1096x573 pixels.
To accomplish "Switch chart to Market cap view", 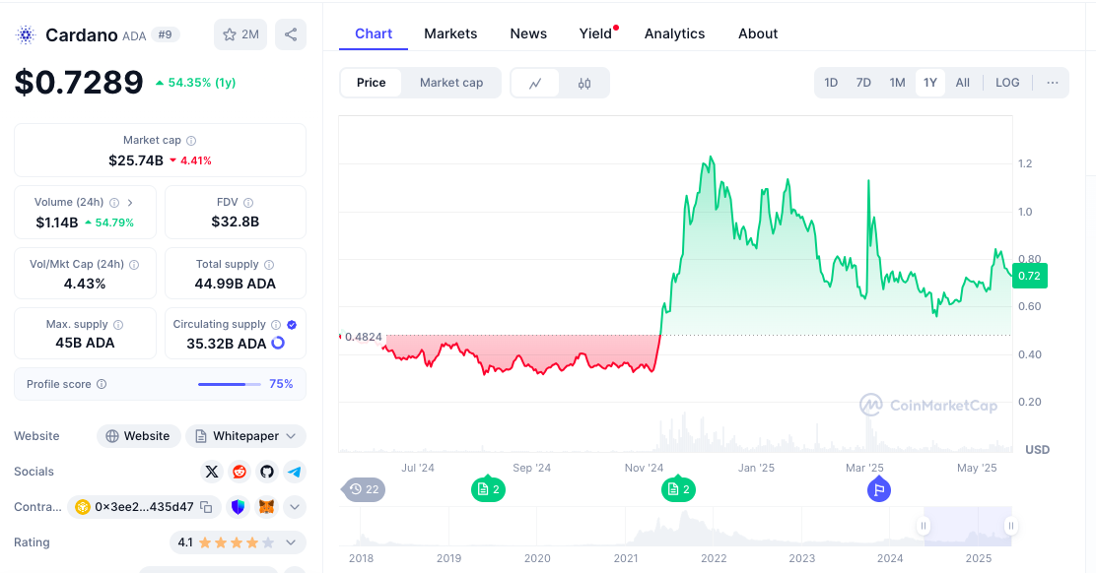I will point(451,83).
